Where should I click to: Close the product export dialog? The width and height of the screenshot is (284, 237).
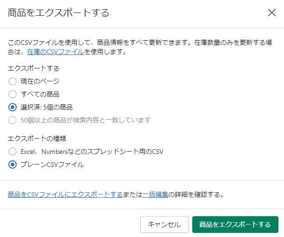click(272, 12)
